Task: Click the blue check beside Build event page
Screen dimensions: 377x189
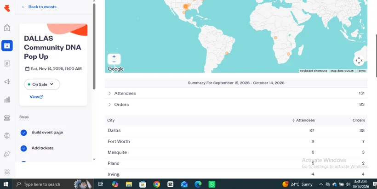Action: point(23,133)
